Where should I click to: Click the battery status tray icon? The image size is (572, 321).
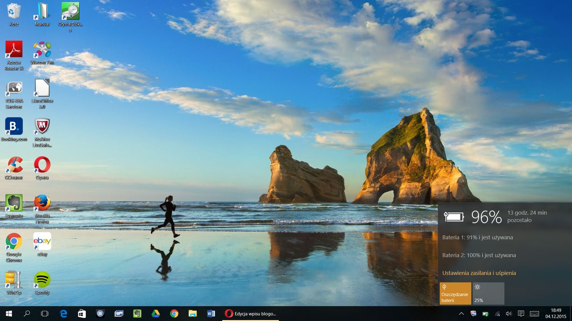tap(485, 313)
